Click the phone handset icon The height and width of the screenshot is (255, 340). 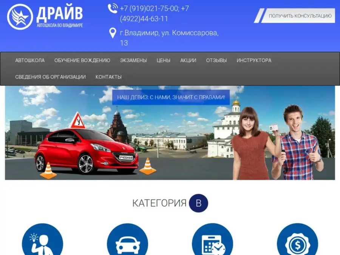coord(113,9)
